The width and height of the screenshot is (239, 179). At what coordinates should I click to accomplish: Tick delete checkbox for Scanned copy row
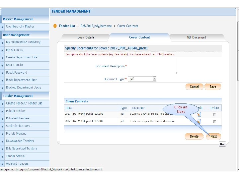(214, 114)
